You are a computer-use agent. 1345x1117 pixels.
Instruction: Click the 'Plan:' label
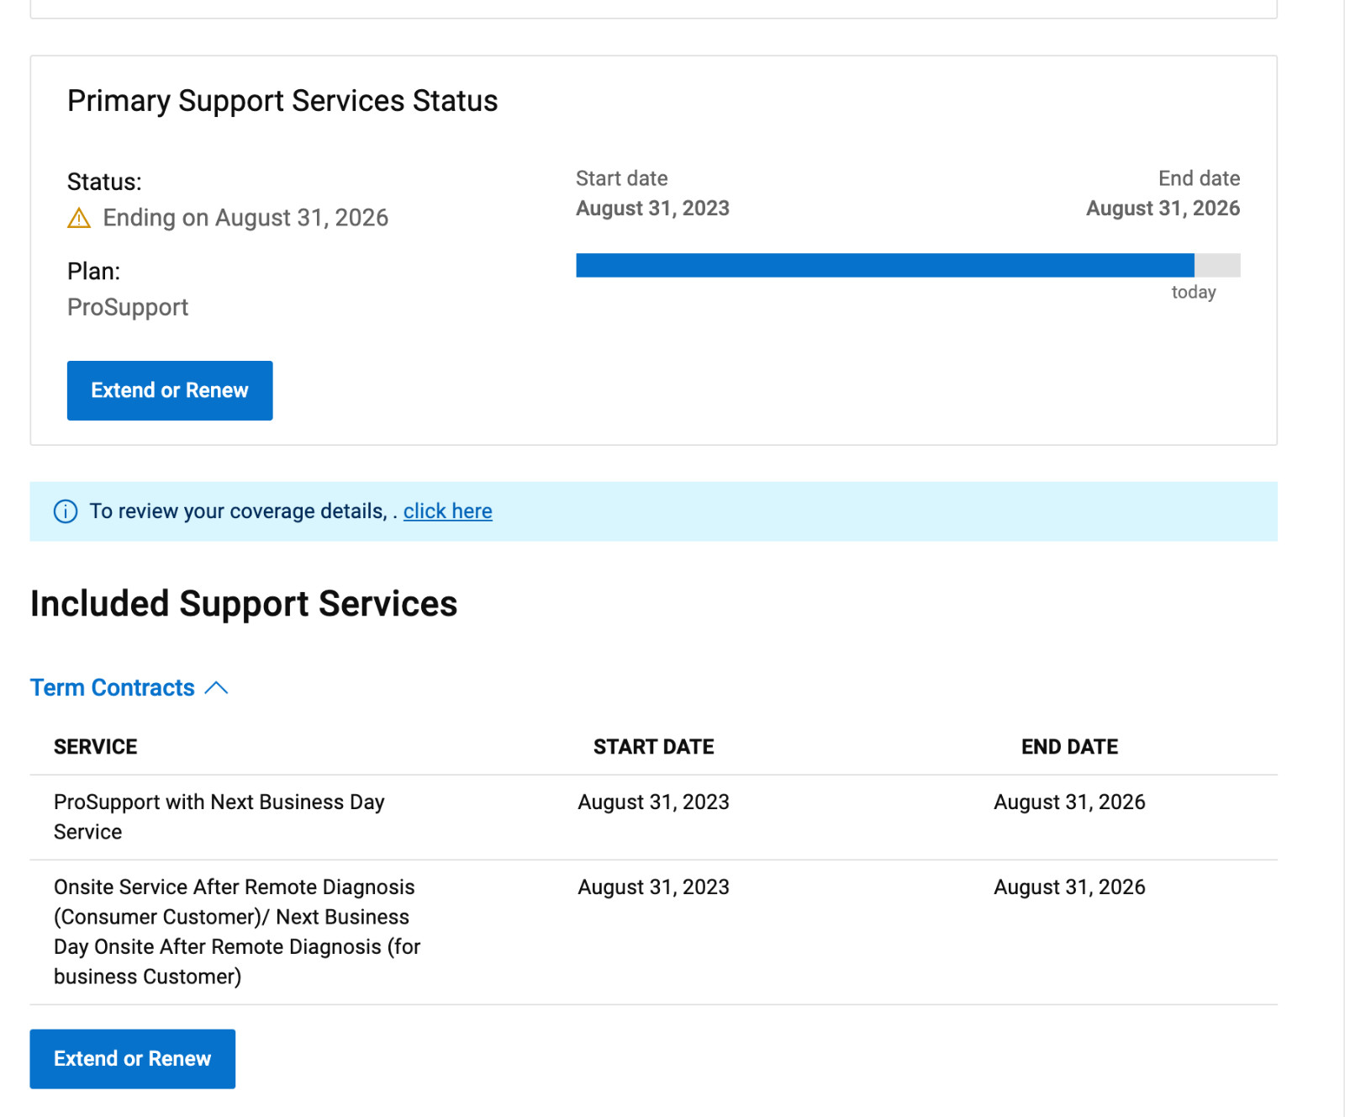click(94, 271)
